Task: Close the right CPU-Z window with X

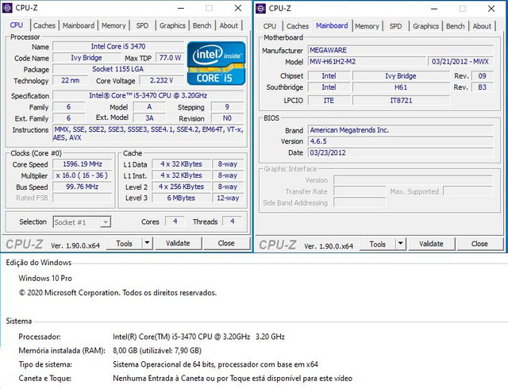Action: [x=491, y=9]
